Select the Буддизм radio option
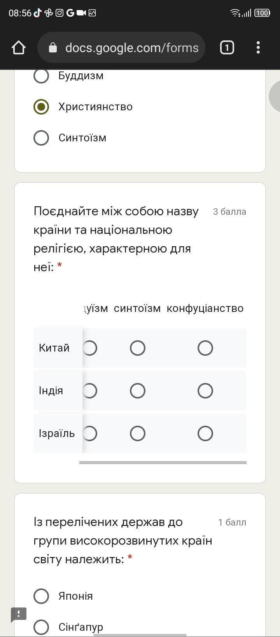Image resolution: width=280 pixels, height=637 pixels. [41, 76]
